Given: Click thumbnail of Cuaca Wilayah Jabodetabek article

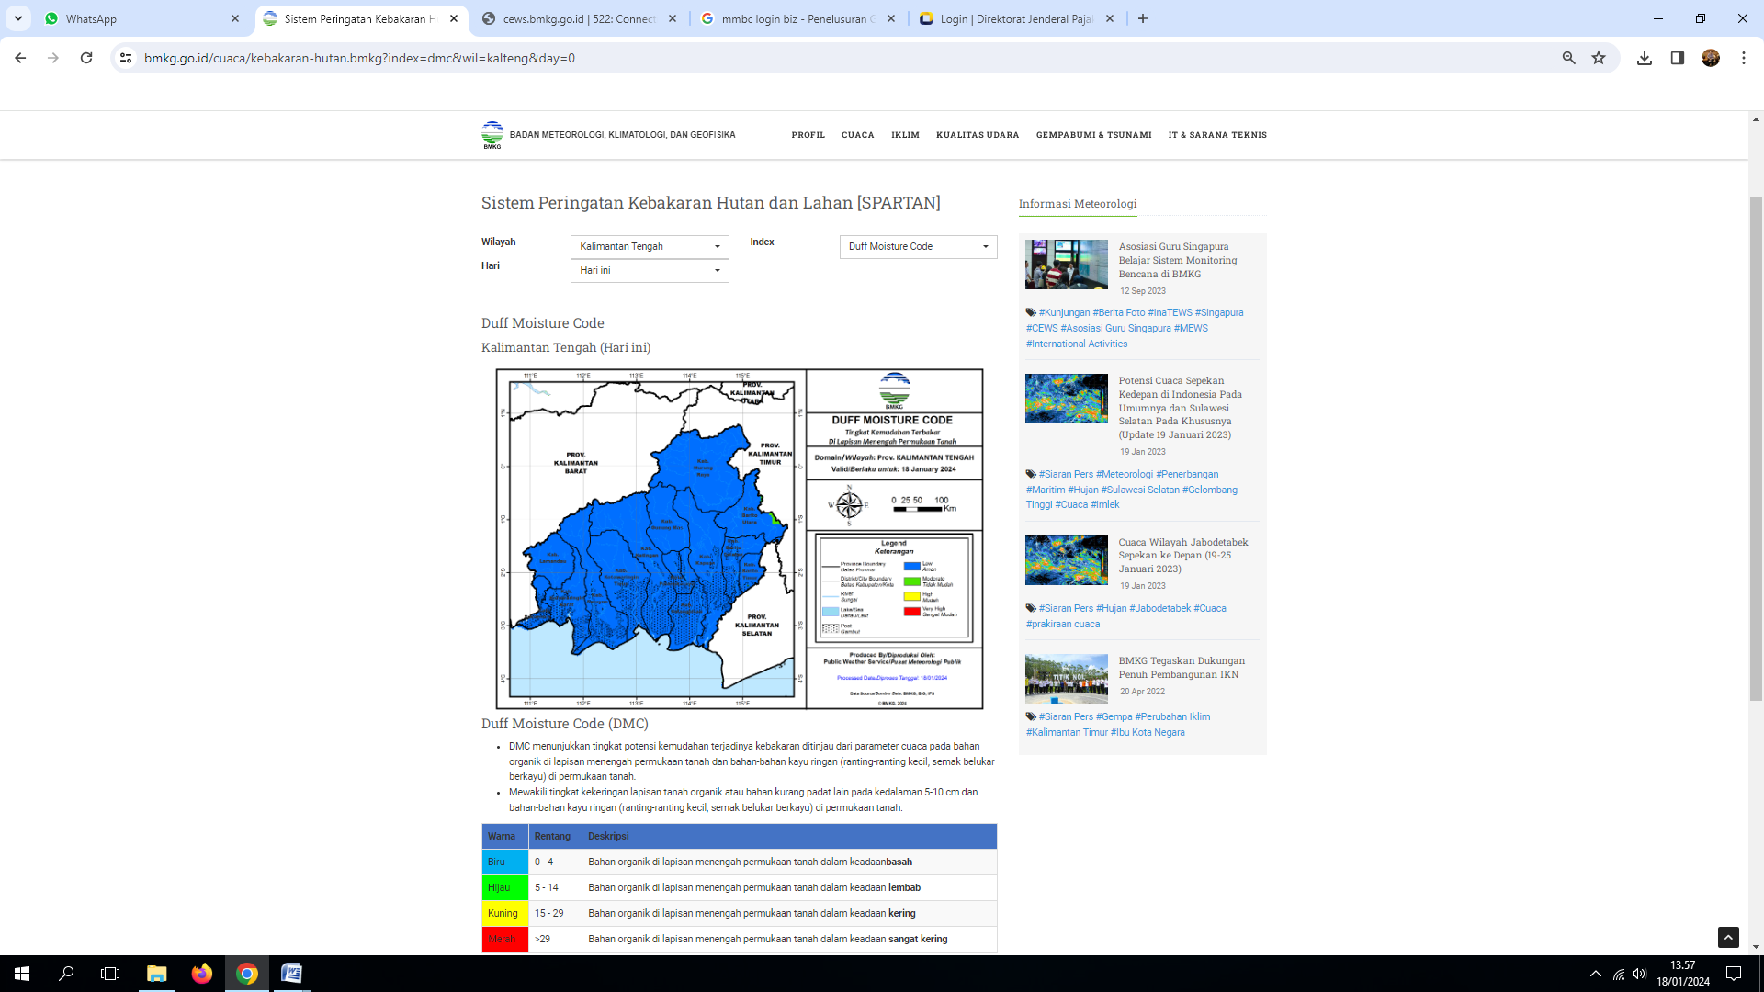Looking at the screenshot, I should 1067,560.
